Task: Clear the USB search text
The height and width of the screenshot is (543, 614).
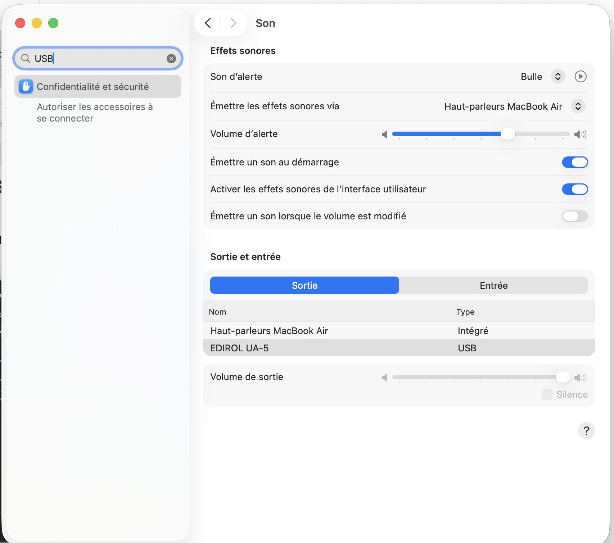Action: 171,59
